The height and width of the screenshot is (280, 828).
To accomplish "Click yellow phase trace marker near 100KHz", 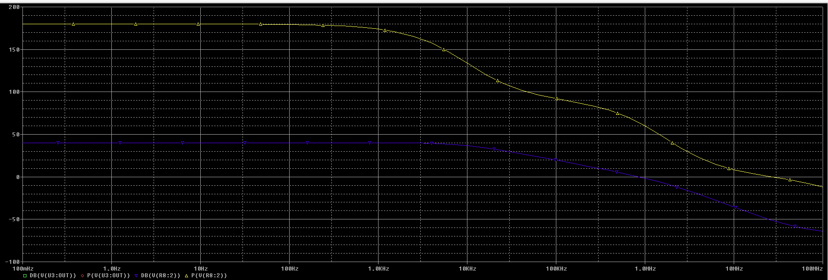I will click(557, 99).
